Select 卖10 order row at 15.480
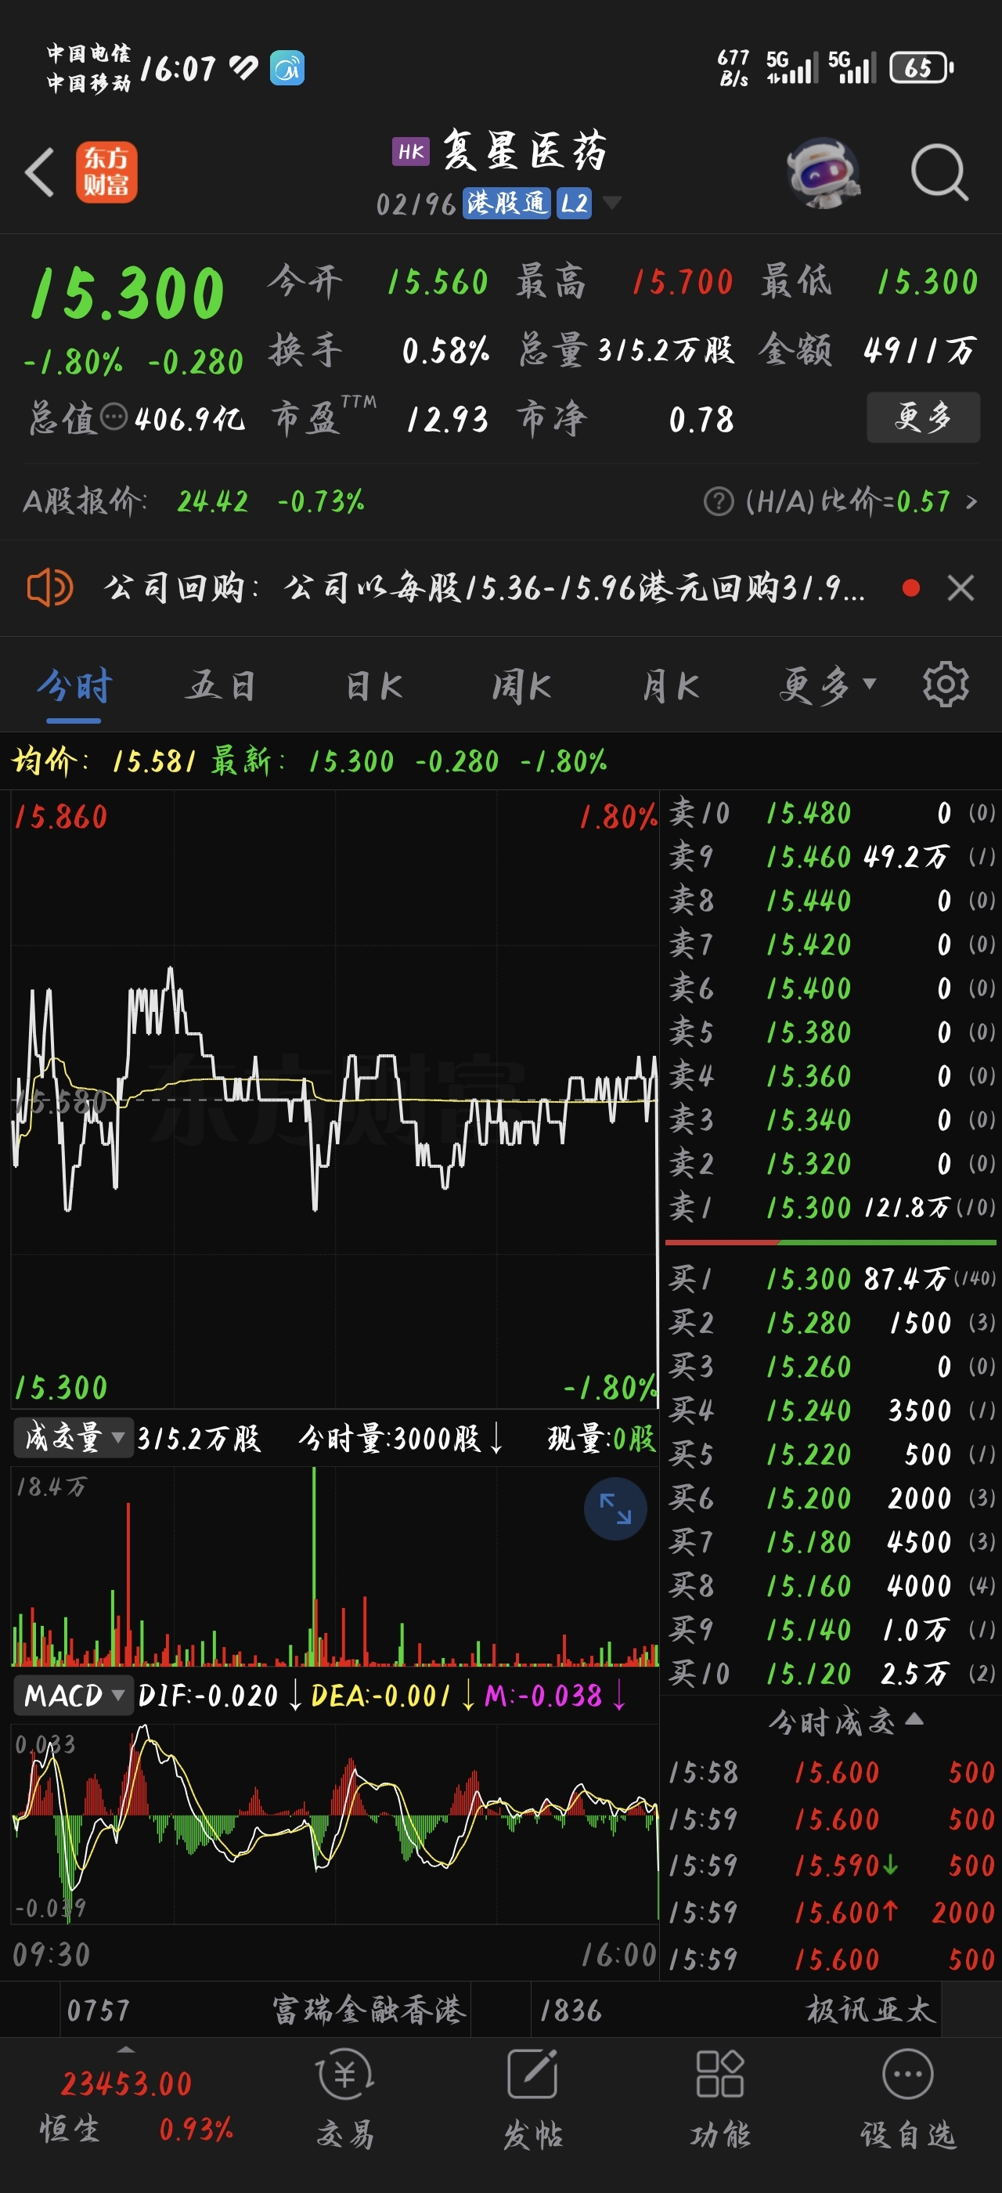The image size is (1002, 2193). 831,813
